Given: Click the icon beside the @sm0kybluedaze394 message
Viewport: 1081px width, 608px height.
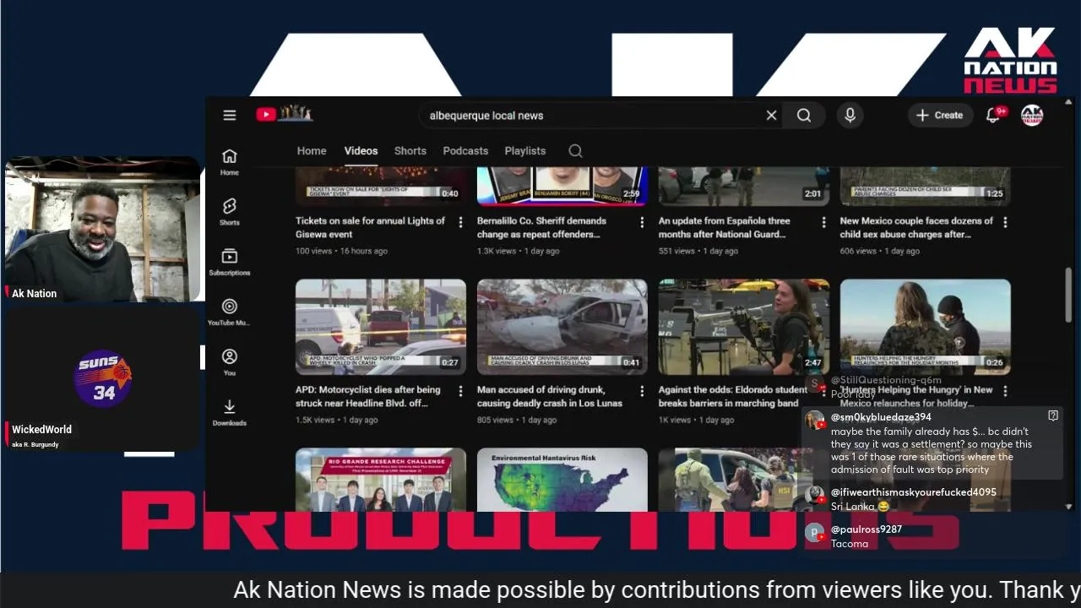Looking at the screenshot, I should (x=1052, y=415).
